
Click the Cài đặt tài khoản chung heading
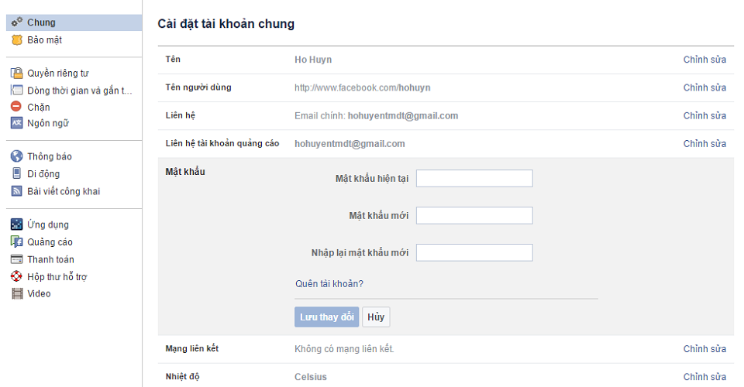pos(226,24)
